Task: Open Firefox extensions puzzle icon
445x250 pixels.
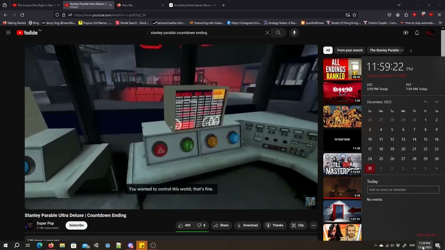Action: point(406,15)
